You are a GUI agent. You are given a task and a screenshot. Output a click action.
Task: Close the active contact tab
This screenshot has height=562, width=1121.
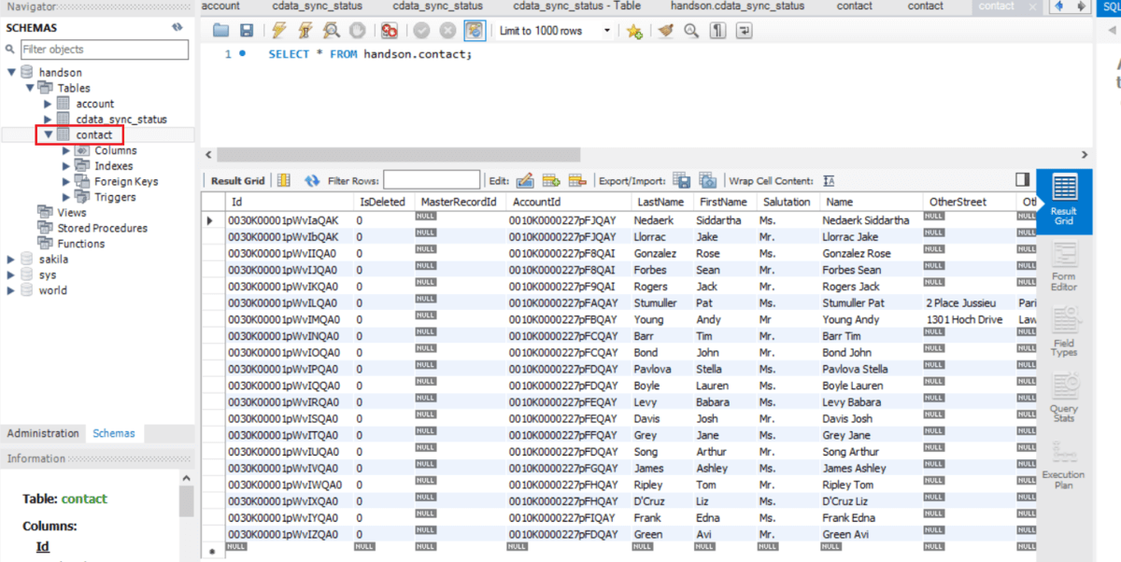(1032, 7)
